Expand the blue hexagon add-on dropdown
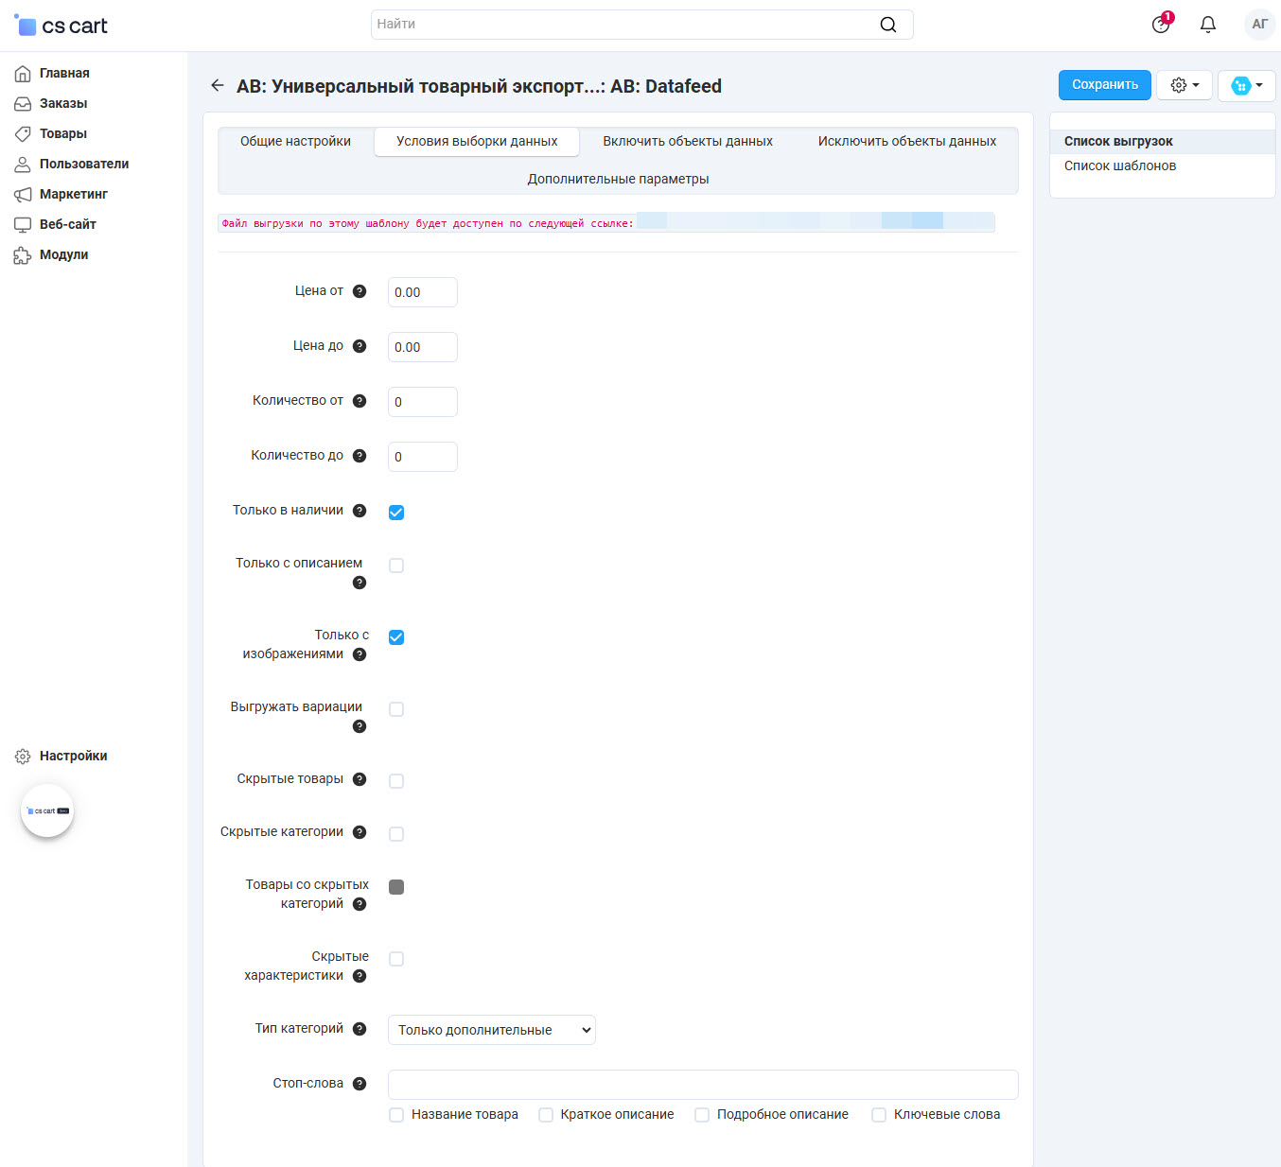 (x=1246, y=85)
